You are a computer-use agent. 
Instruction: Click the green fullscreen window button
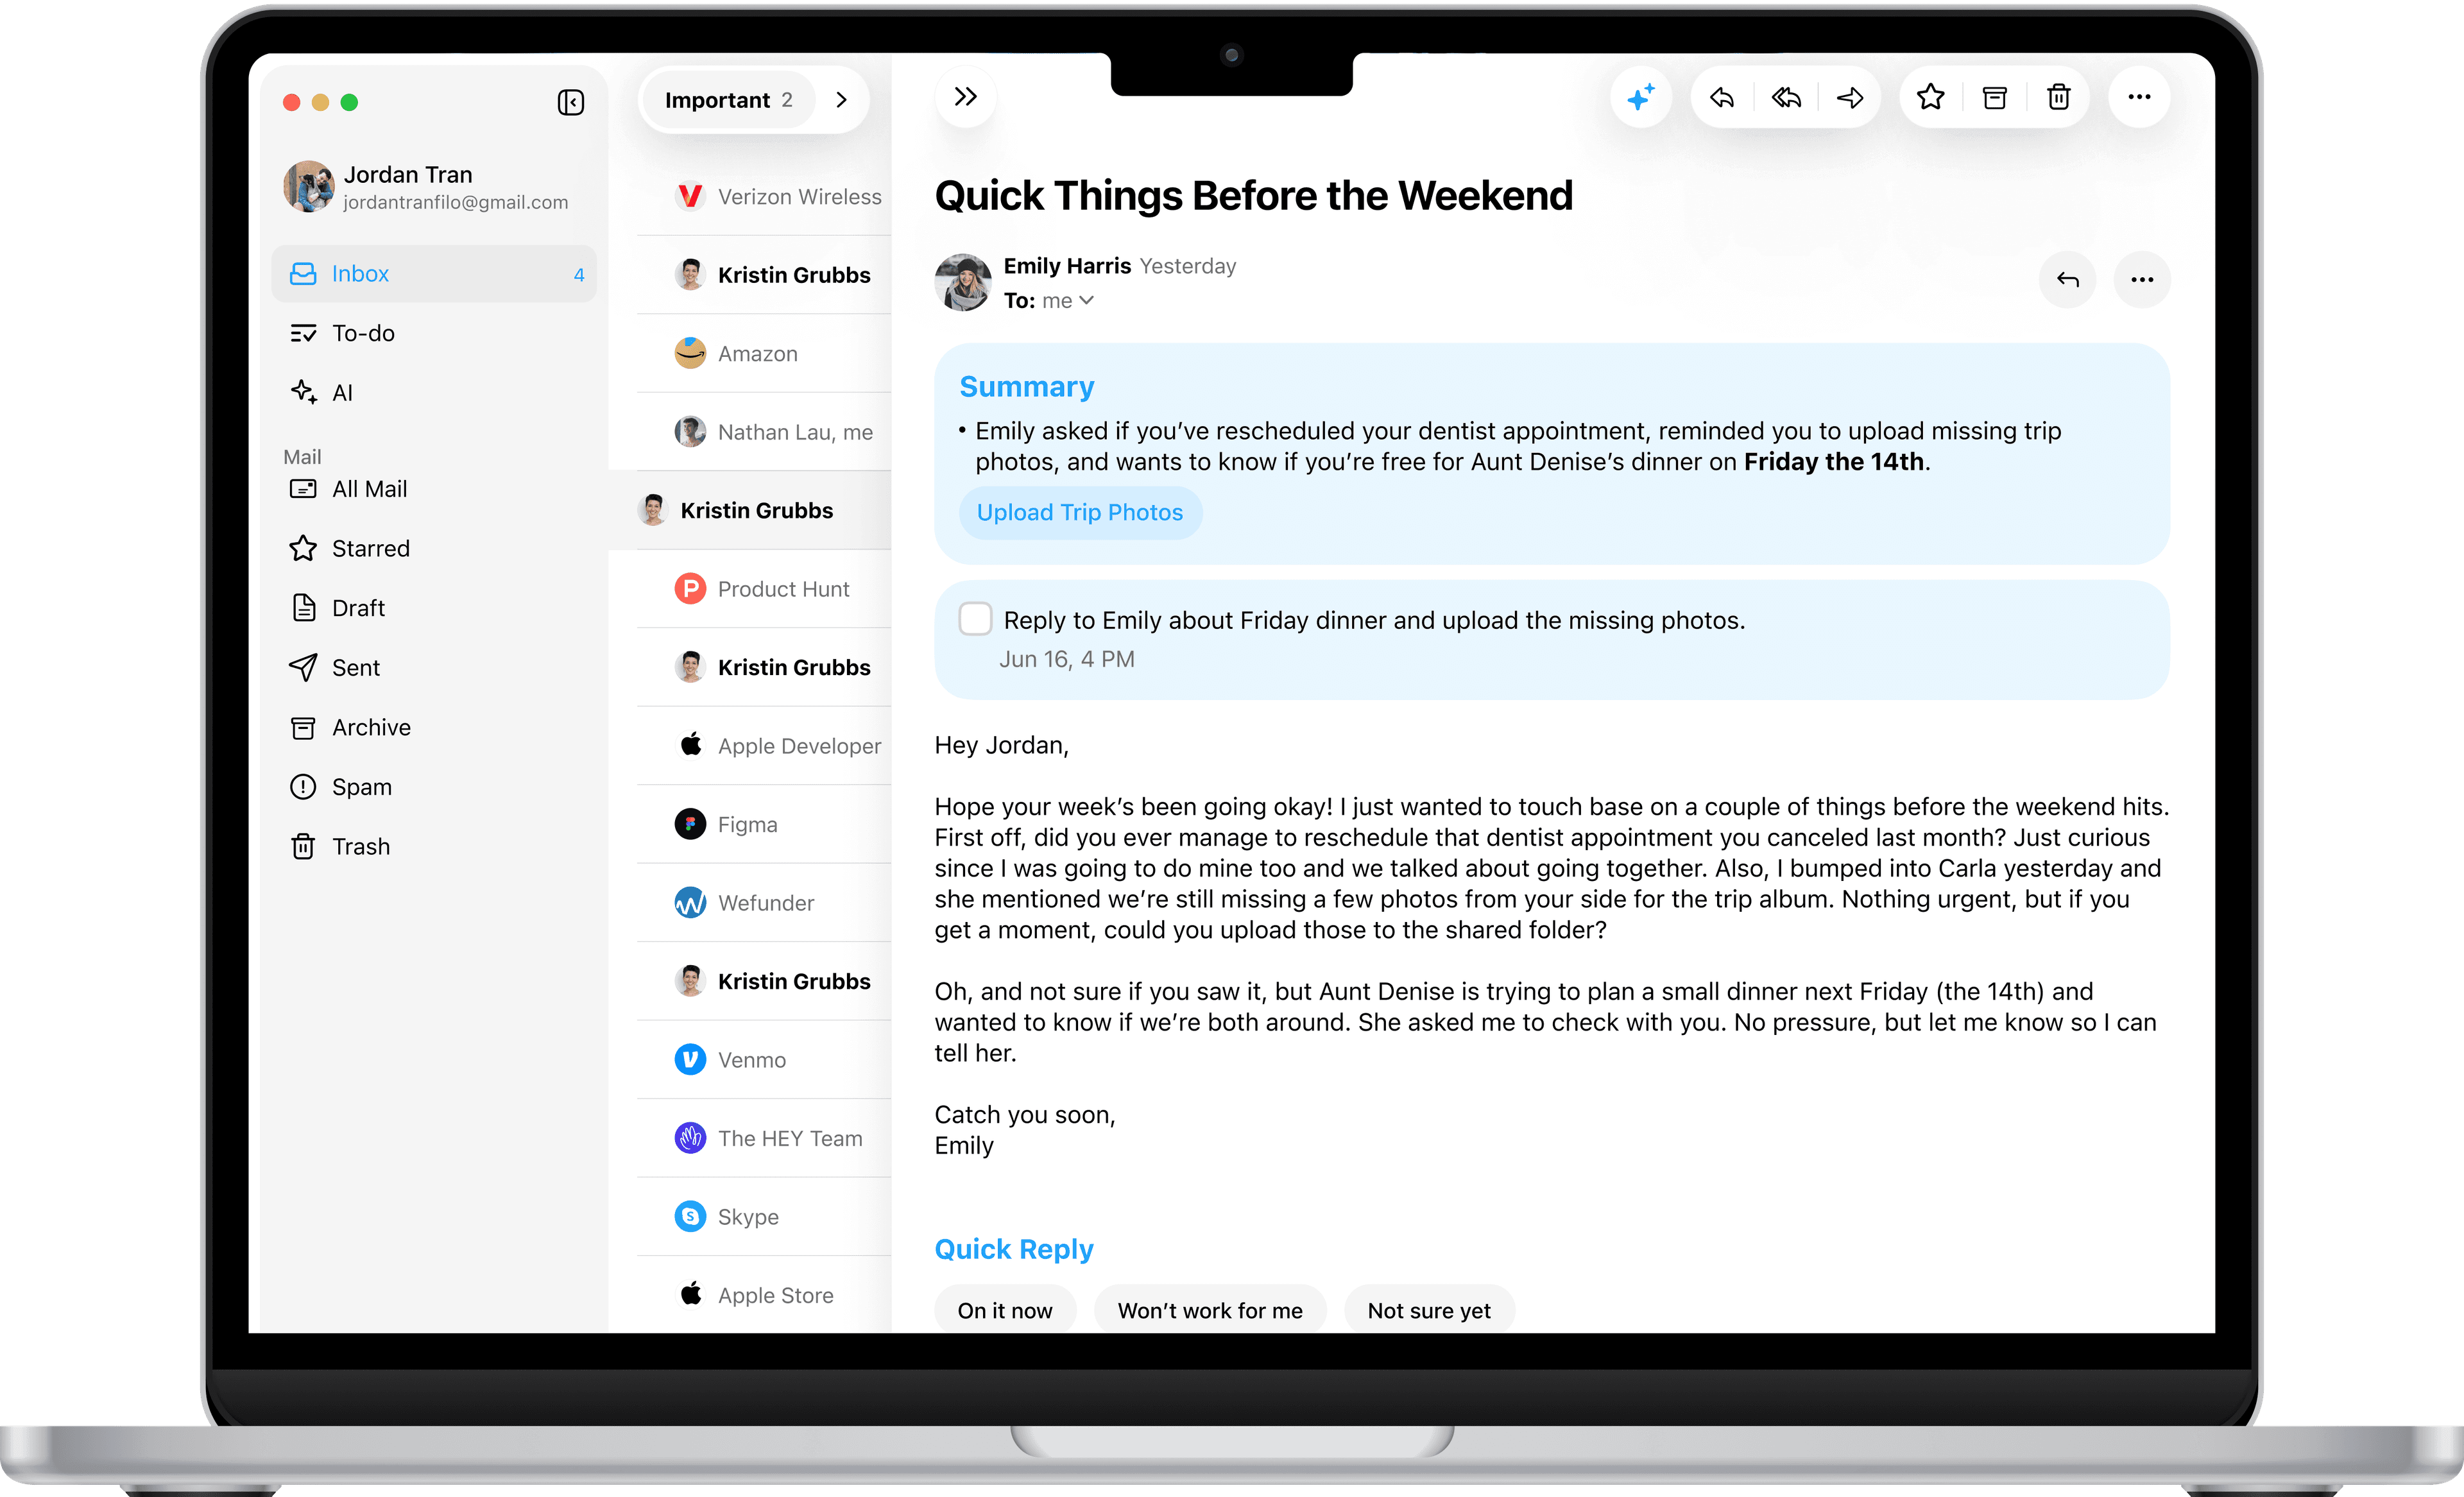pos(349,102)
